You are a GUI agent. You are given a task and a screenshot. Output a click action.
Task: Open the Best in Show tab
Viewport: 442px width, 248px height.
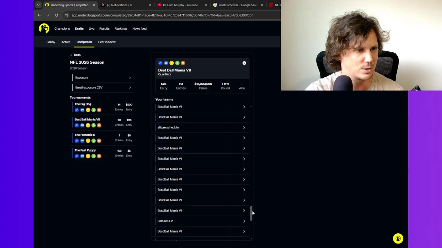[107, 42]
